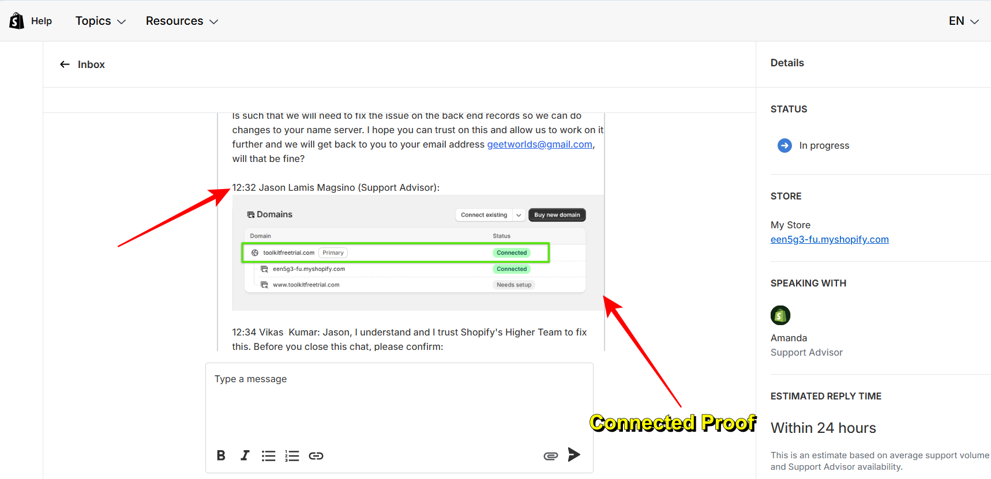Screen dimensions: 991x479
Task: Send the message with arrow button
Action: click(x=574, y=455)
